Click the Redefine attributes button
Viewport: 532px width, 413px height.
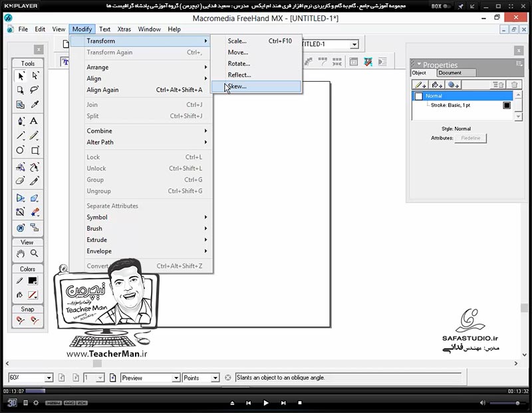[x=471, y=138]
